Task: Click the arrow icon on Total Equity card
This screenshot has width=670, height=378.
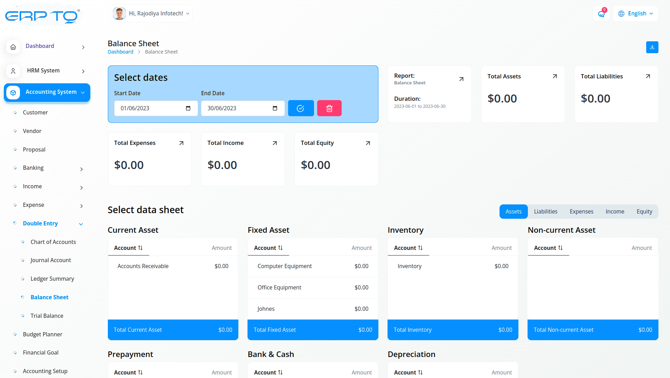Action: coord(368,143)
